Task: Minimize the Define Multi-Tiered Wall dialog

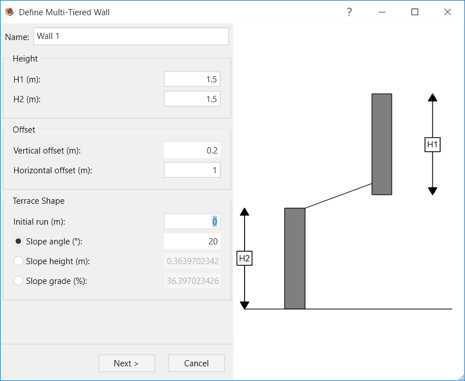Action: coord(382,12)
